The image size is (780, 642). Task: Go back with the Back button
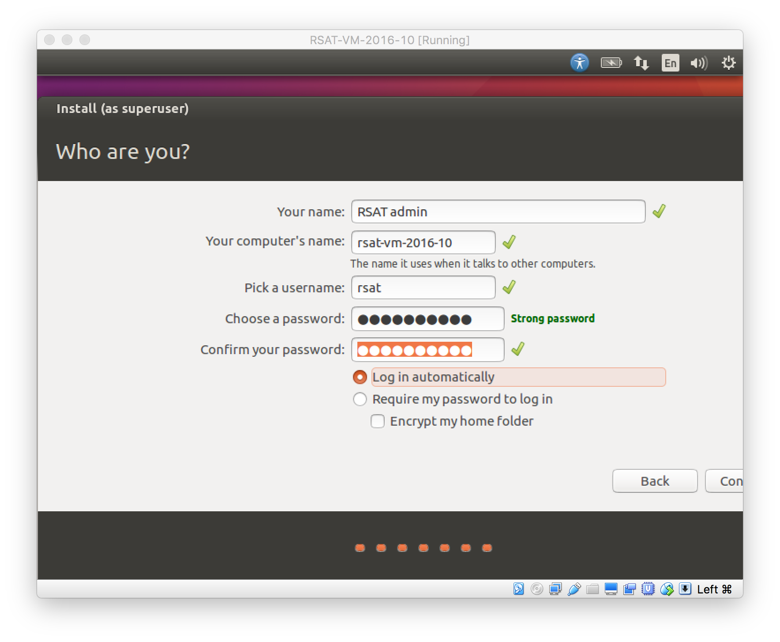pyautogui.click(x=655, y=481)
